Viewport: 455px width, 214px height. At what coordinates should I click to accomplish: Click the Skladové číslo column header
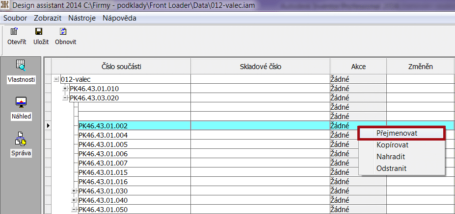[x=260, y=67]
